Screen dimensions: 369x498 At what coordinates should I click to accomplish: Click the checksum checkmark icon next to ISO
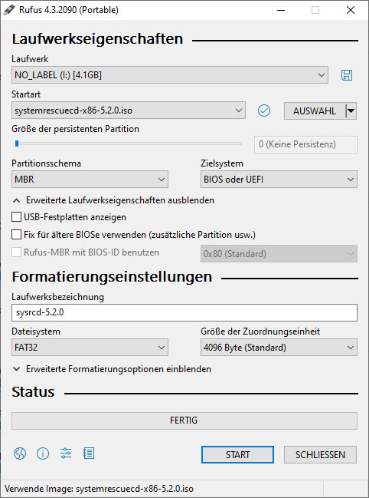[x=264, y=110]
